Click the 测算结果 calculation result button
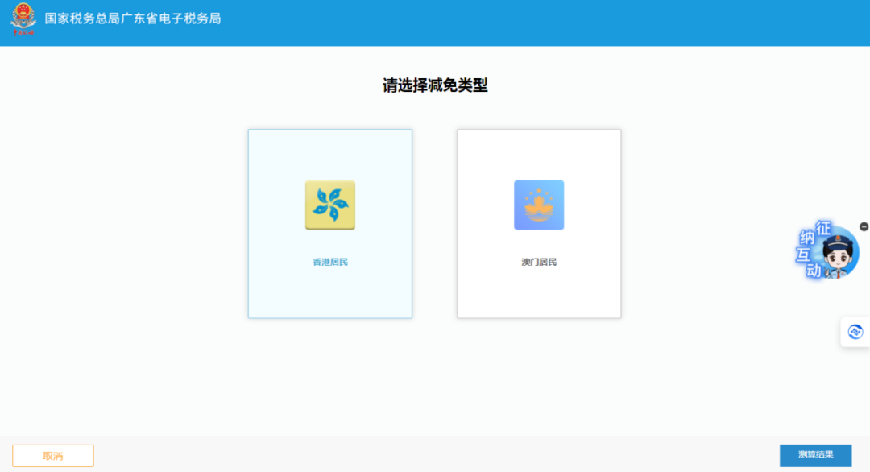Image resolution: width=870 pixels, height=472 pixels. point(817,455)
